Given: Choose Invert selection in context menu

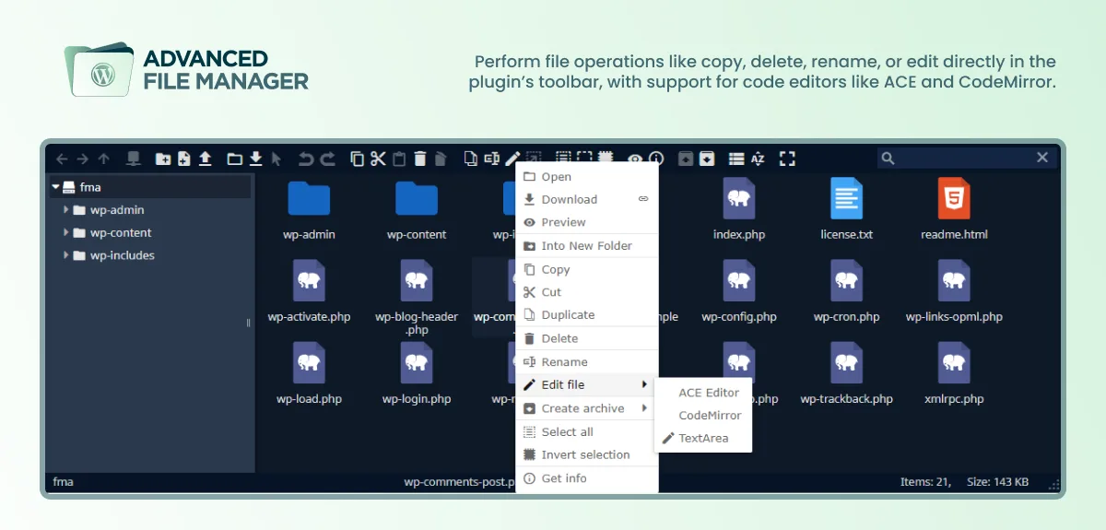Looking at the screenshot, I should click(587, 455).
